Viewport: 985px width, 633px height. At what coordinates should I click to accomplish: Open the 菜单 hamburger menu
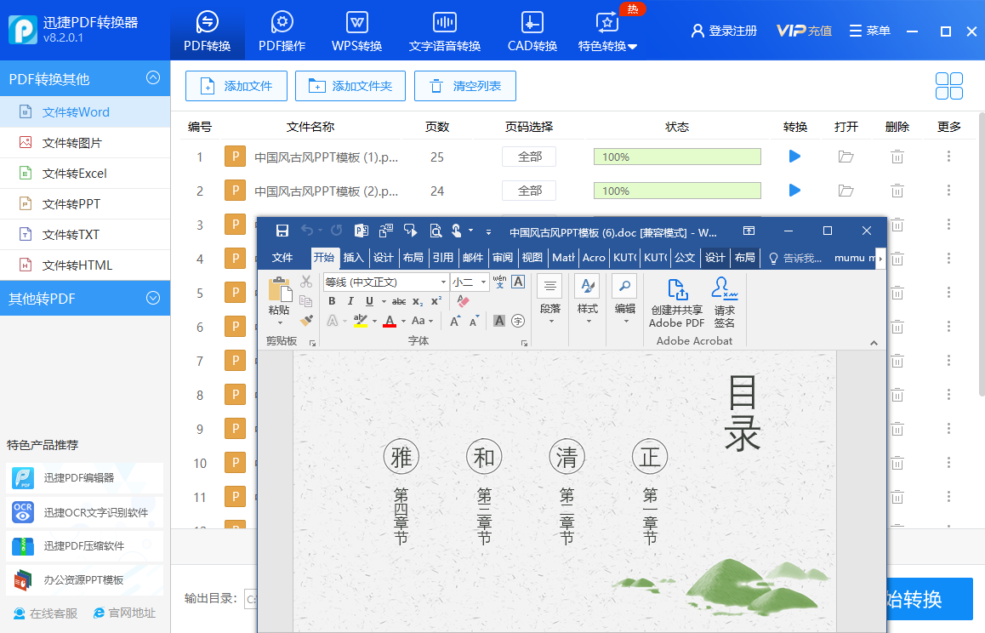[x=870, y=31]
